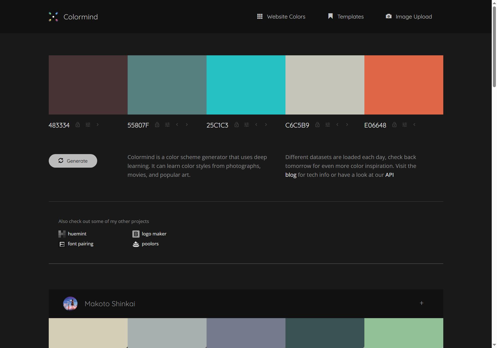The image size is (497, 348).
Task: Click the page scrollbar thumb
Action: coord(494,47)
